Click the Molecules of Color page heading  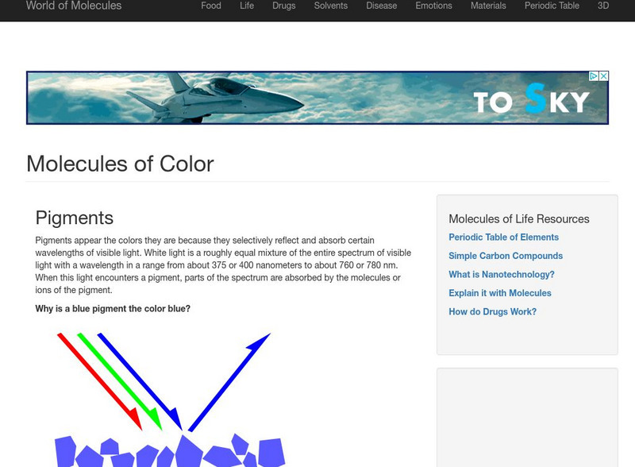click(120, 164)
